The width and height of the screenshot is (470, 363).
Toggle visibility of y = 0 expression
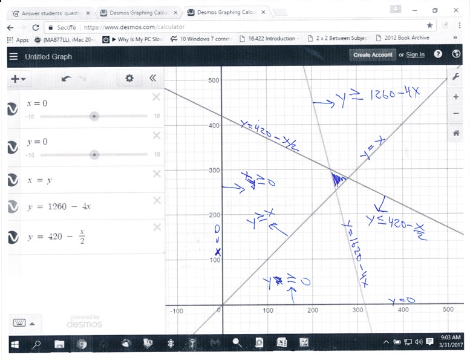click(x=13, y=147)
